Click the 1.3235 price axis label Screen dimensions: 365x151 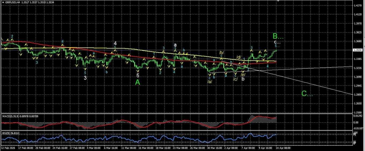click(357, 68)
